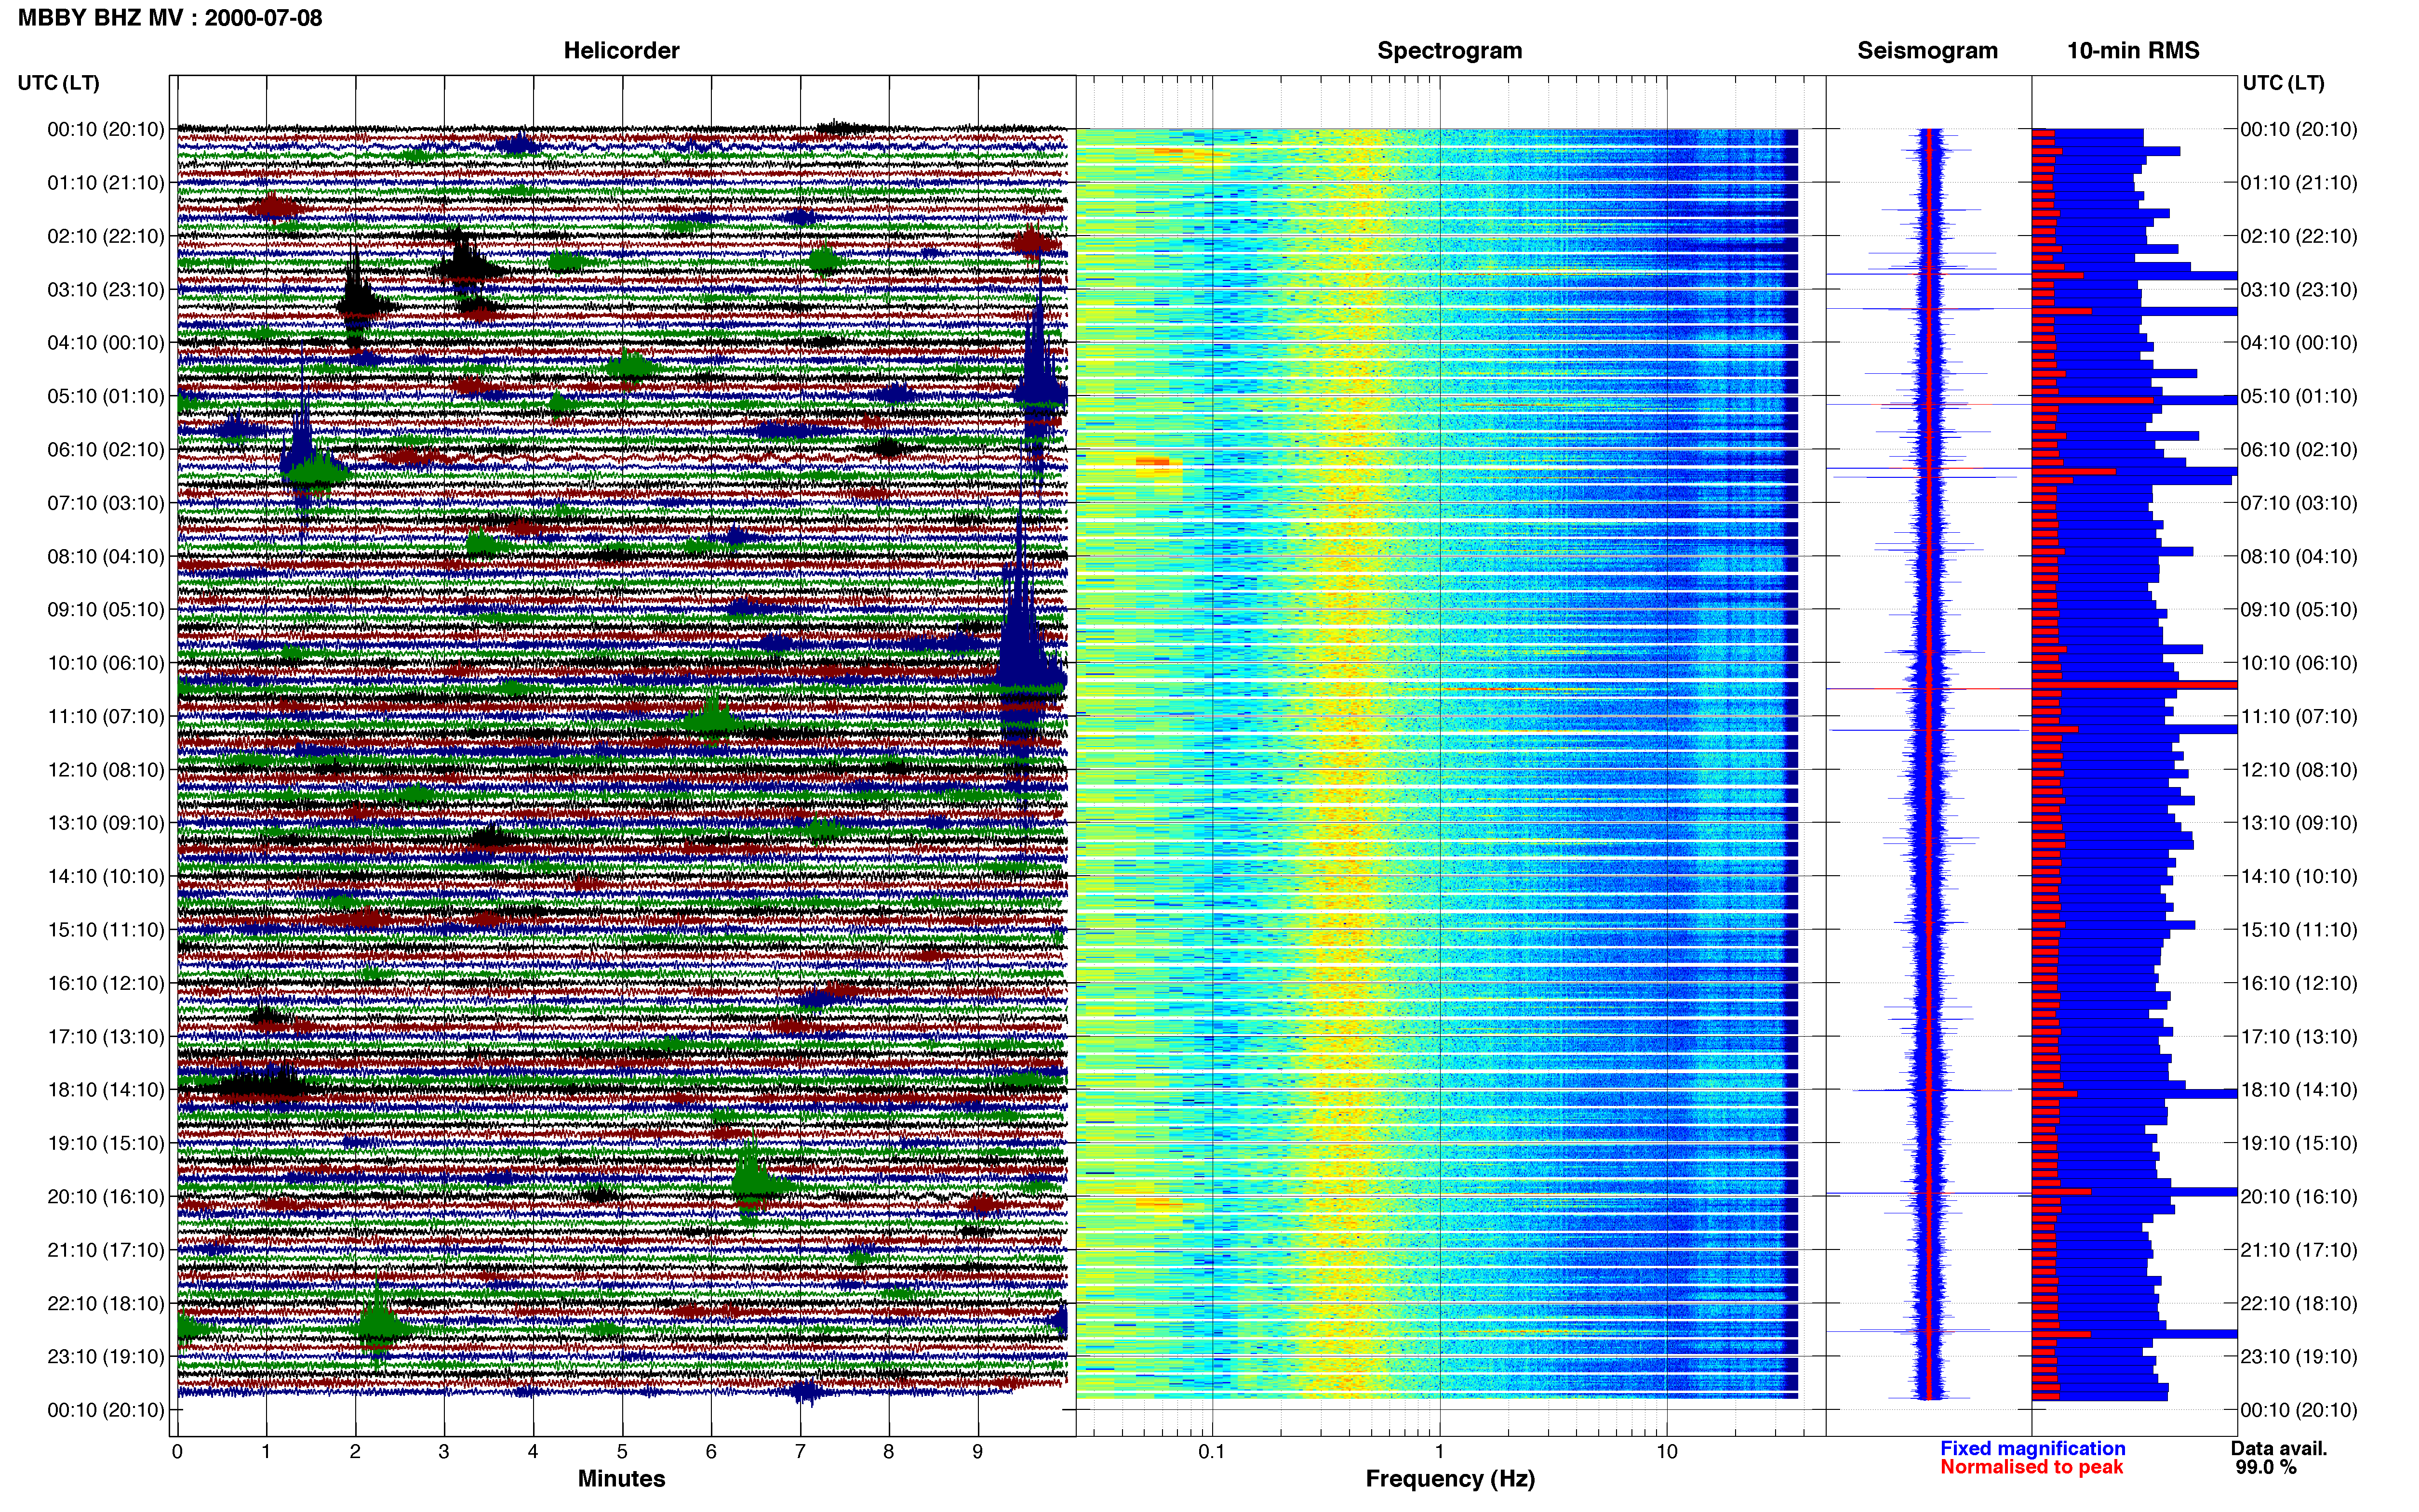Click left time label '04:10 (00:10)'

point(106,342)
